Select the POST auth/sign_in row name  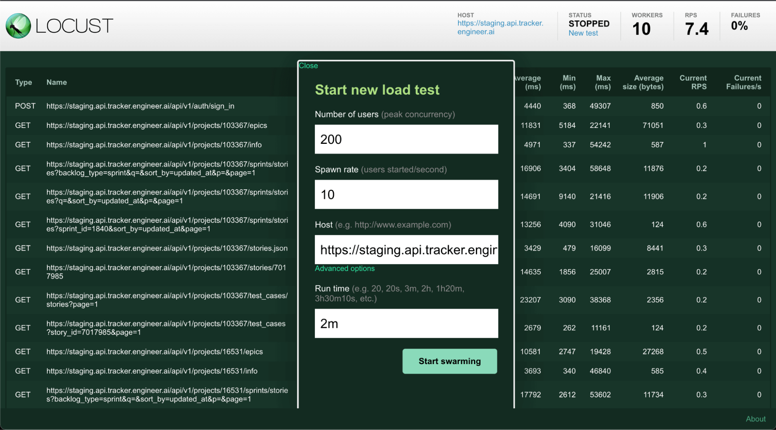[x=140, y=106]
